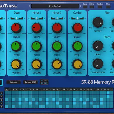Click the Delete preset button
This screenshot has height=114, width=114.
[x=92, y=7]
